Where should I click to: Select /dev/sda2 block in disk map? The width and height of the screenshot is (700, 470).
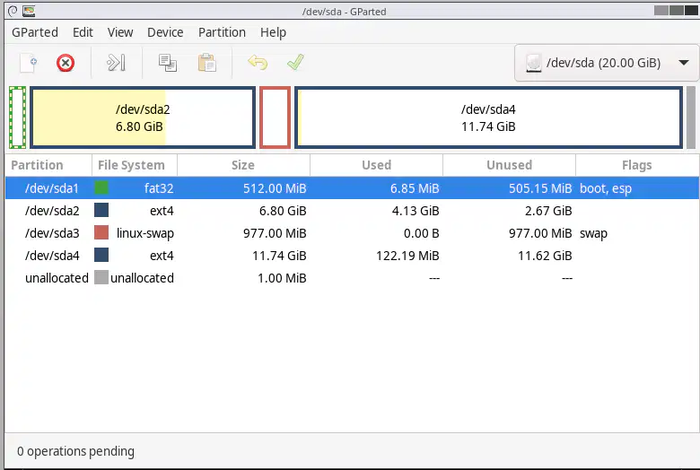pyautogui.click(x=143, y=117)
